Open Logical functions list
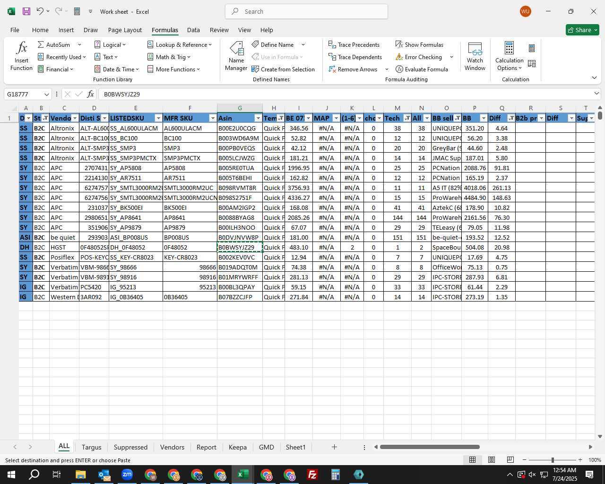Screen dimensions: 605x484 click(x=110, y=44)
